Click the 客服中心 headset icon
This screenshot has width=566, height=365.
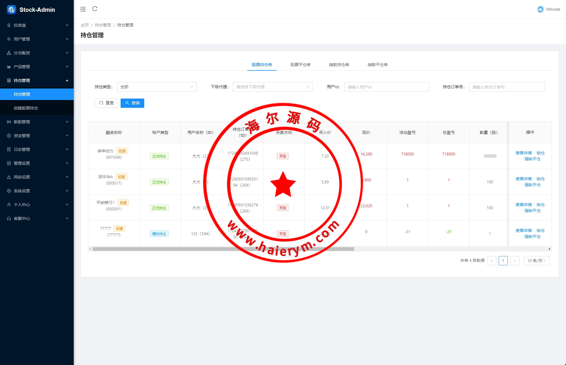point(9,218)
